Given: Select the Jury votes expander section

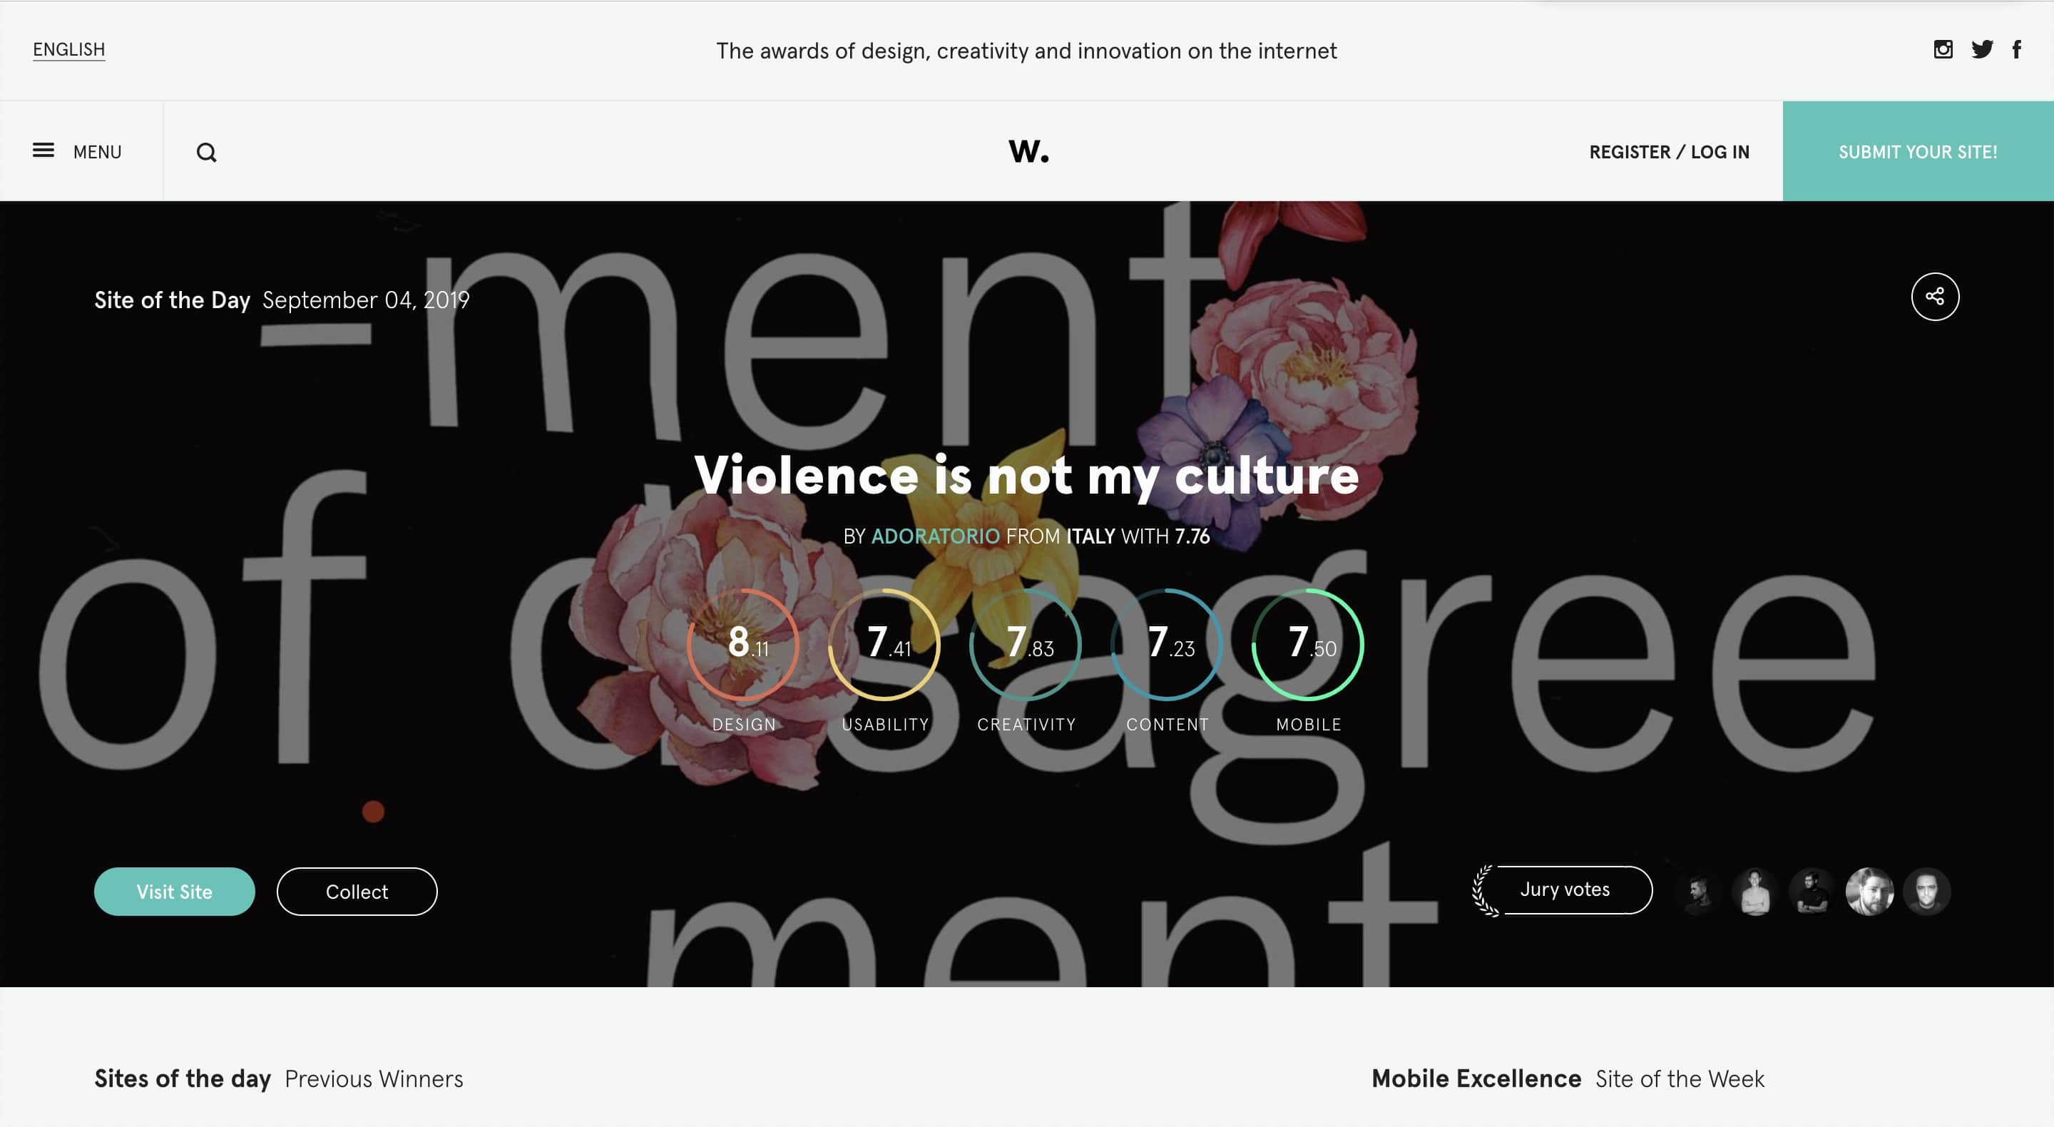Looking at the screenshot, I should coord(1563,889).
